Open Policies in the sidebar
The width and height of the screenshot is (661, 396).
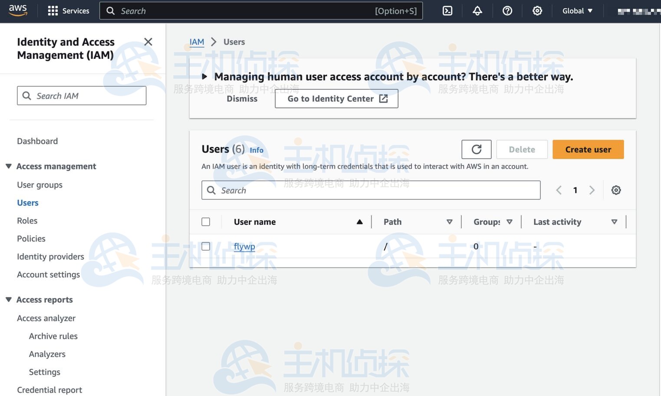31,239
